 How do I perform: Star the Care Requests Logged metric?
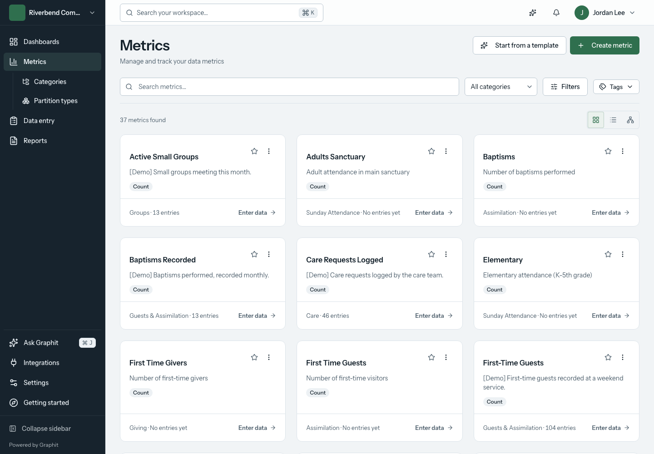(x=431, y=254)
